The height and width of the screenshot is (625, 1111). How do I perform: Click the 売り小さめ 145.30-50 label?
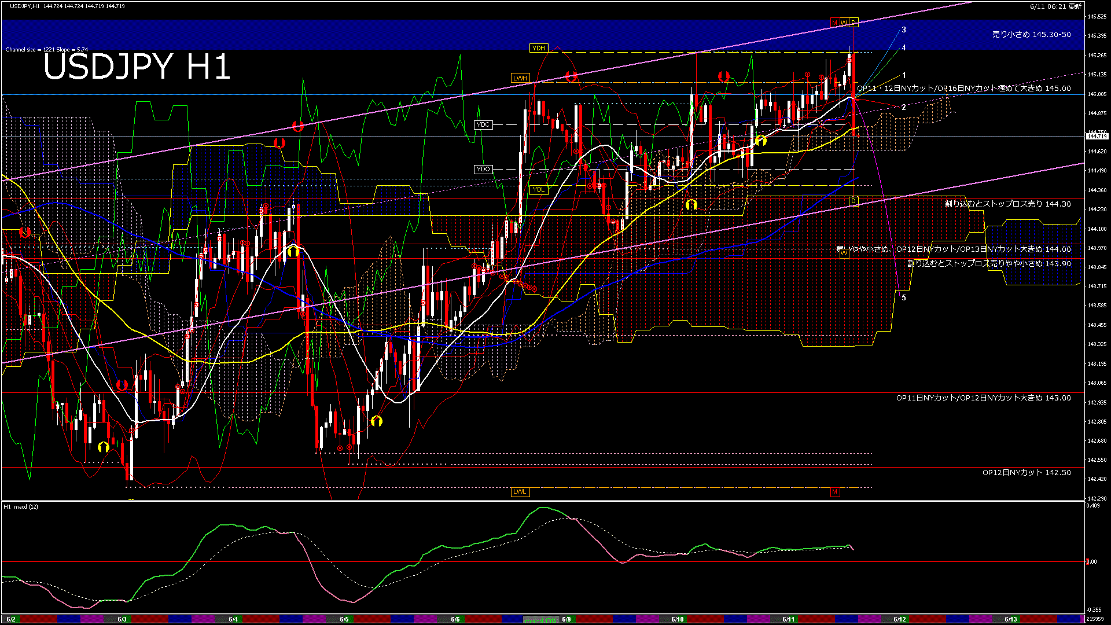(x=1031, y=35)
